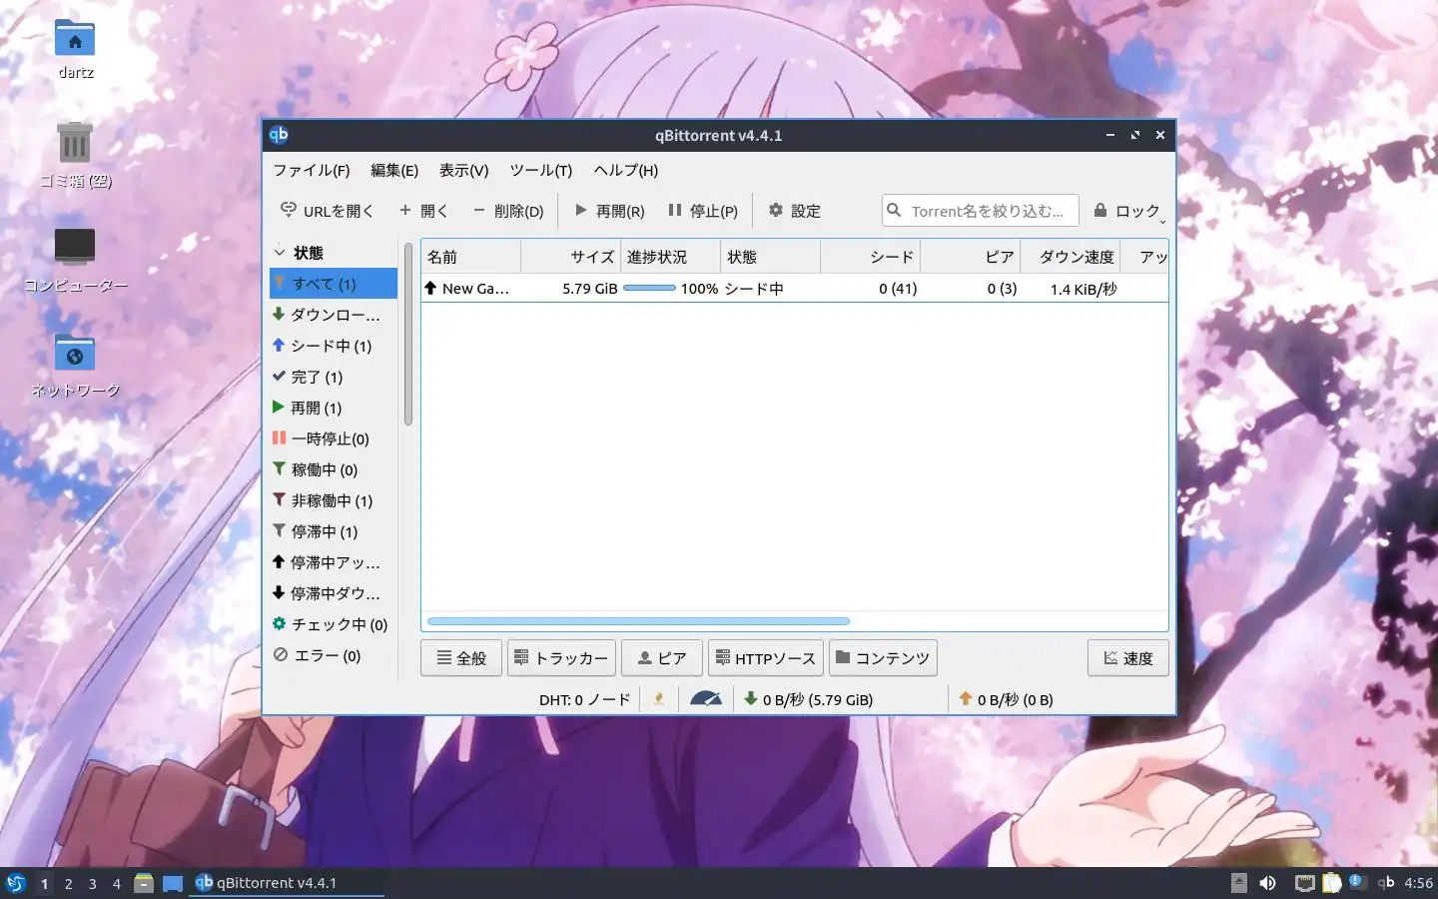Select the New Ga… torrent row

pos(794,289)
